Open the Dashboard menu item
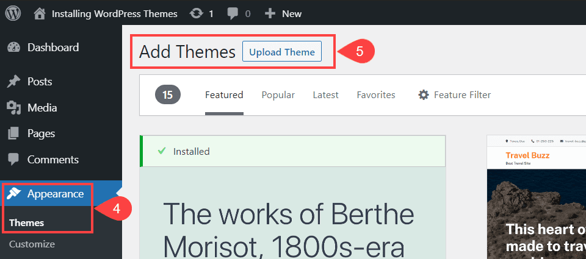The image size is (586, 259). coord(53,48)
